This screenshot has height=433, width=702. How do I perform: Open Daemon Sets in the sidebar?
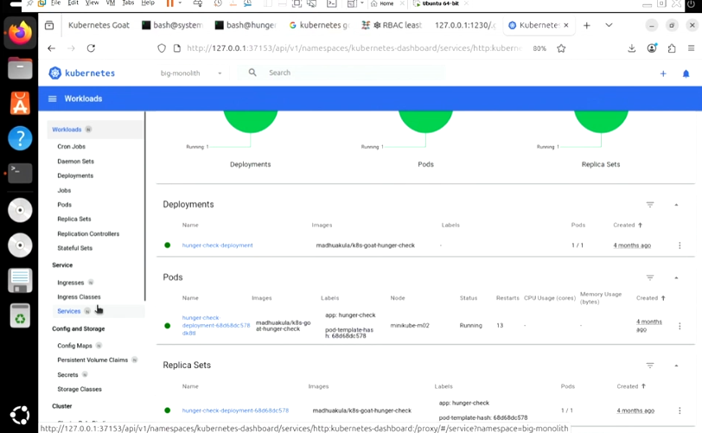[76, 162]
